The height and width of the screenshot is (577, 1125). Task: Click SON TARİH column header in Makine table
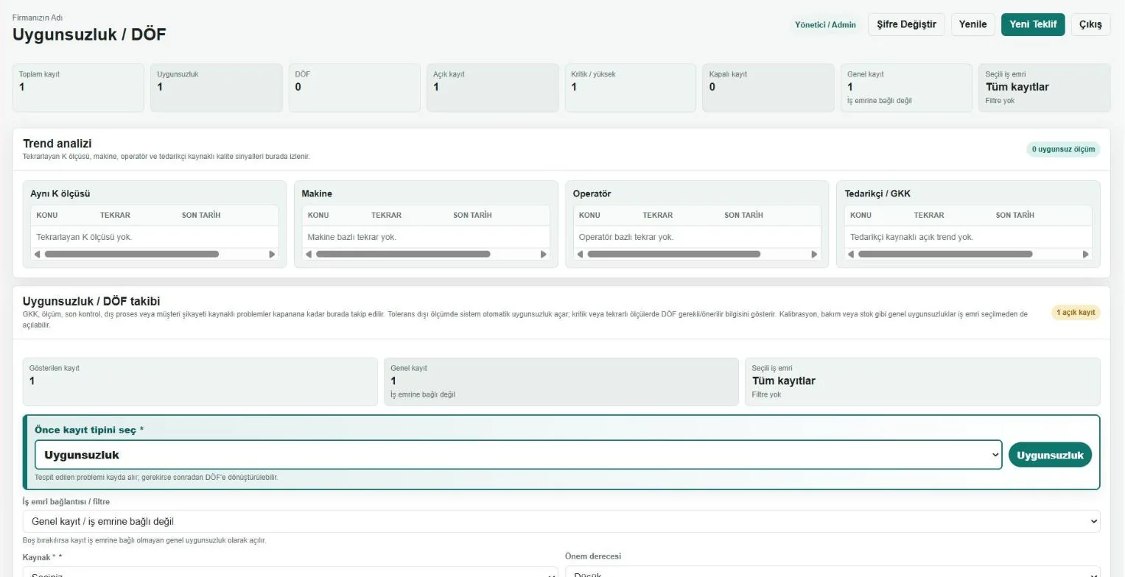(472, 215)
